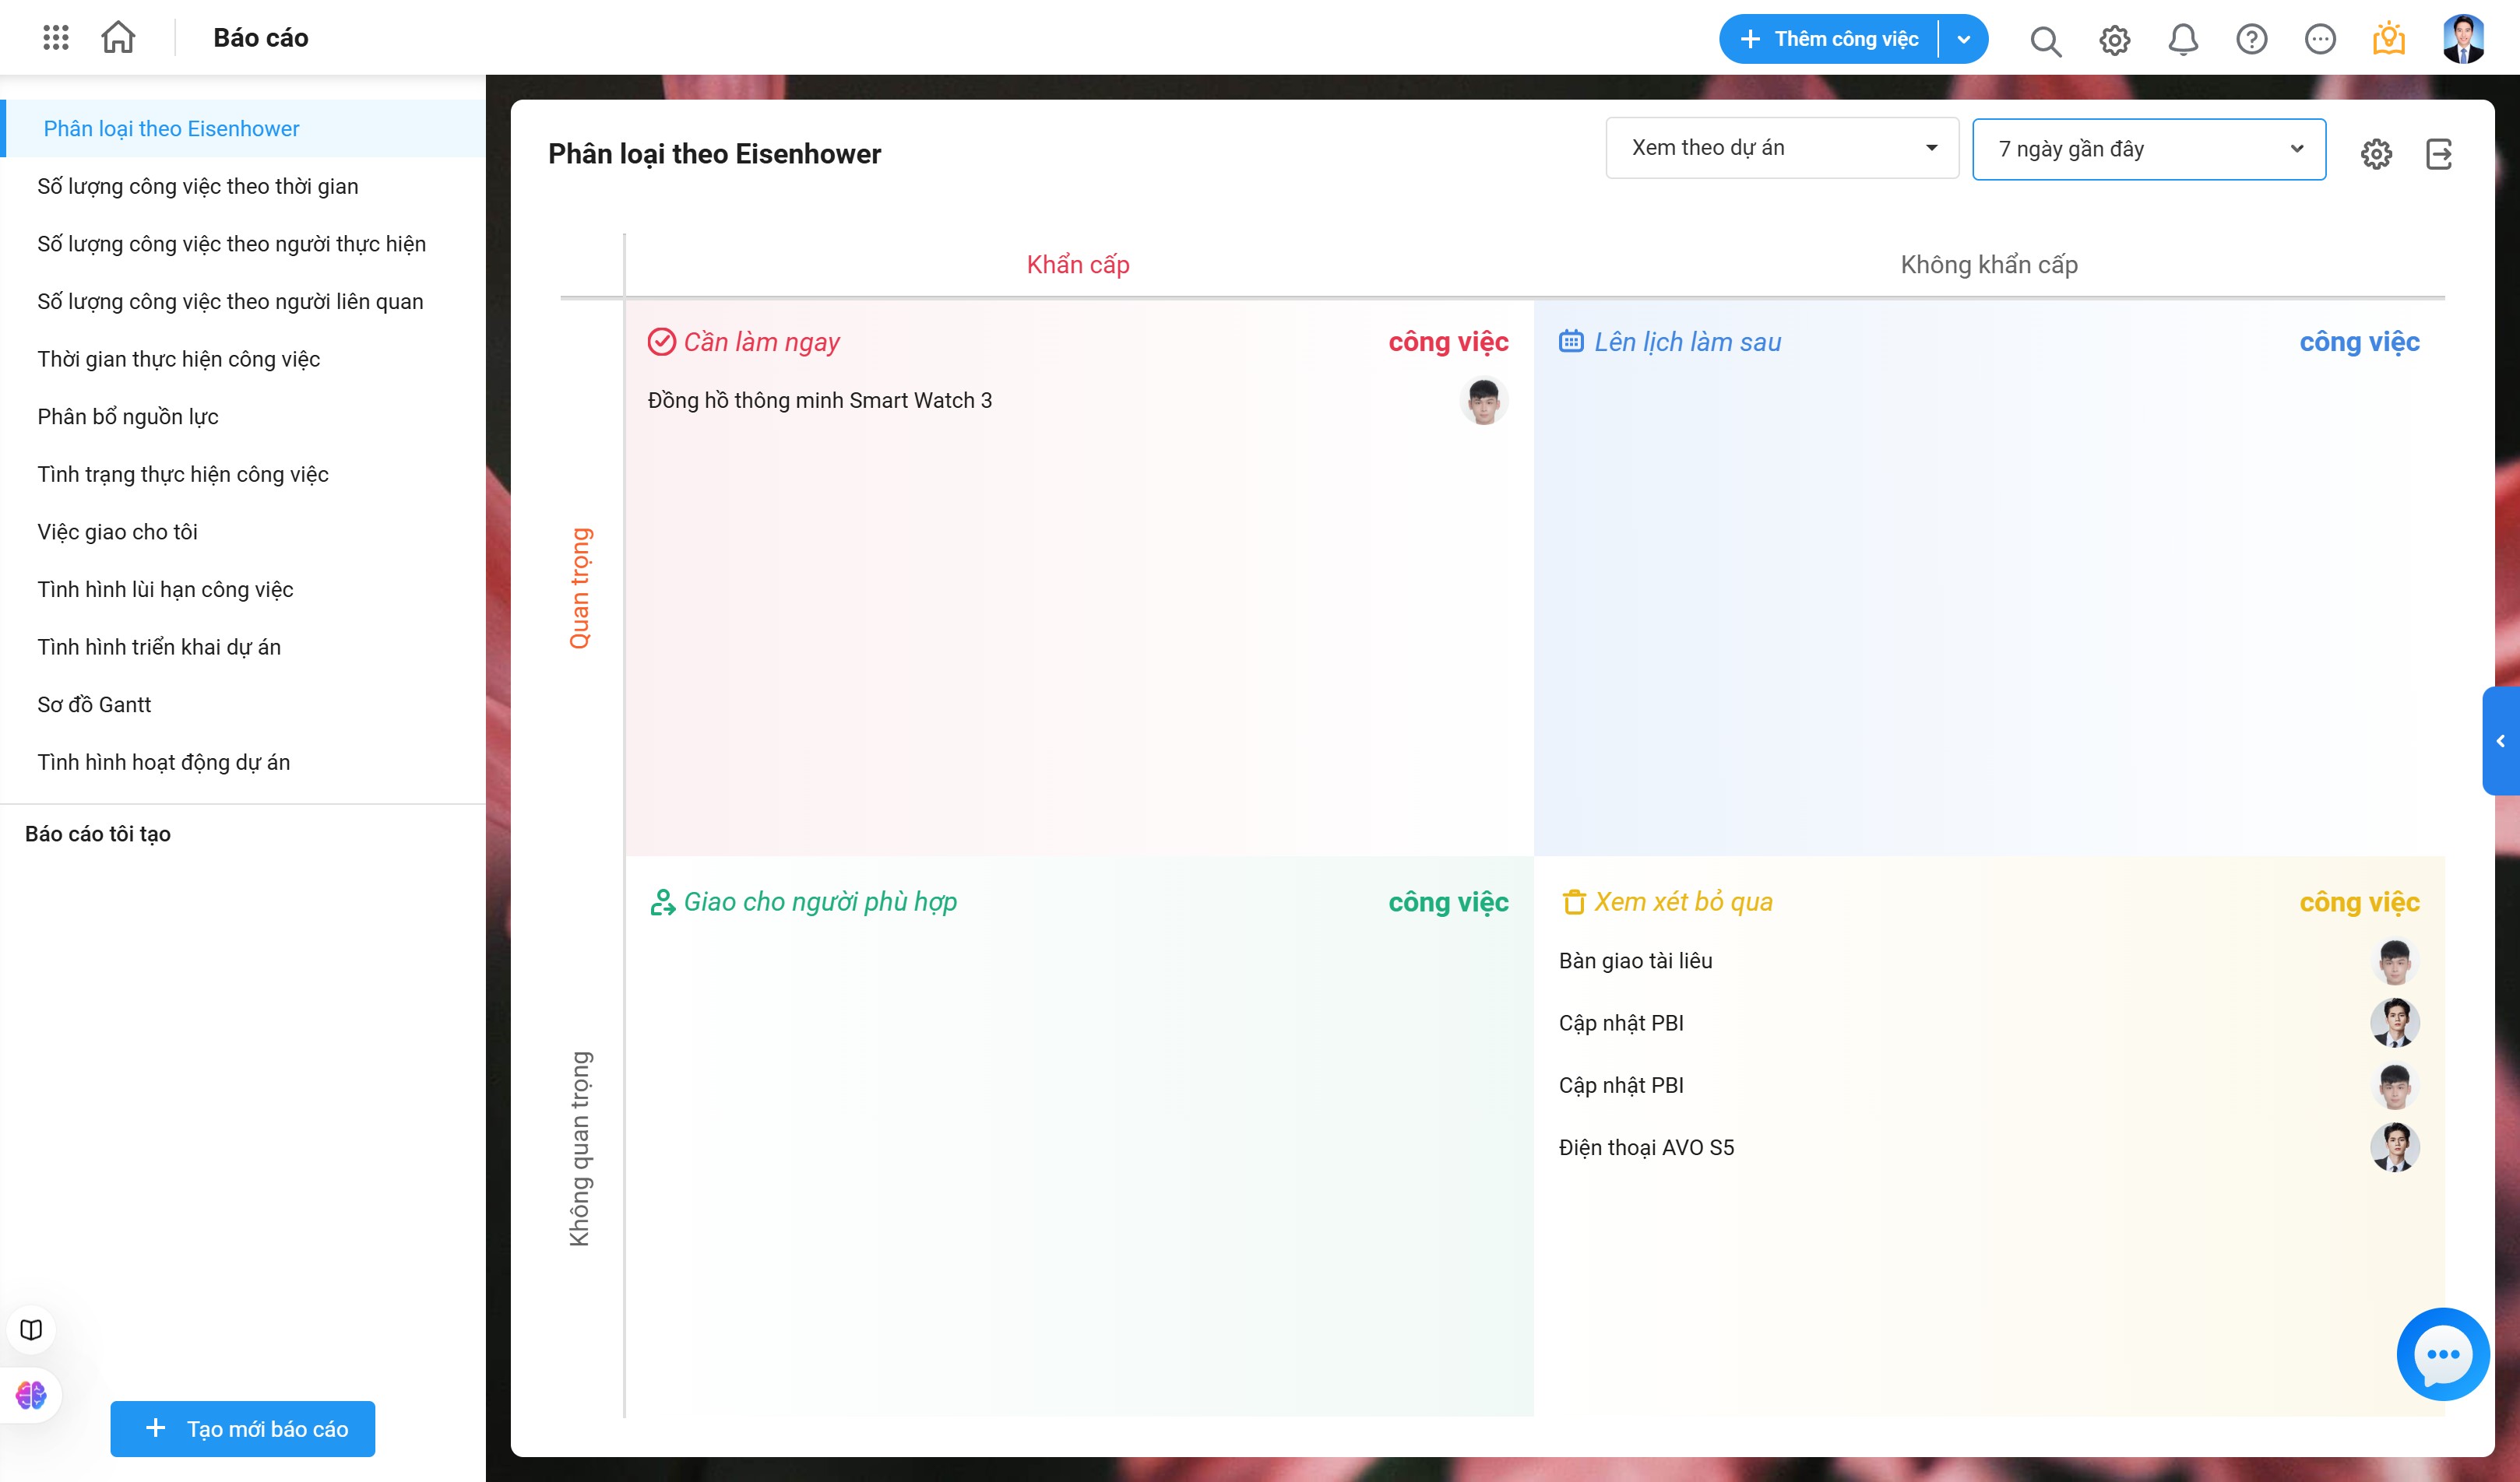Viewport: 2520px width, 1482px height.
Task: Open the search magnifier icon
Action: pyautogui.click(x=2045, y=40)
